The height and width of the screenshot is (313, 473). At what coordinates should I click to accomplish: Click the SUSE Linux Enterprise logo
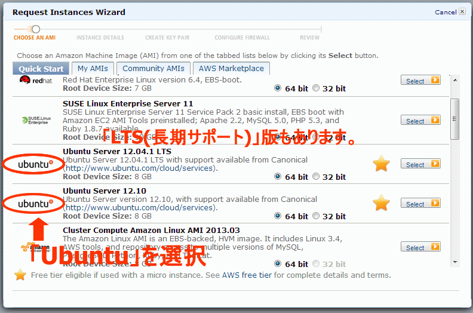[36, 120]
